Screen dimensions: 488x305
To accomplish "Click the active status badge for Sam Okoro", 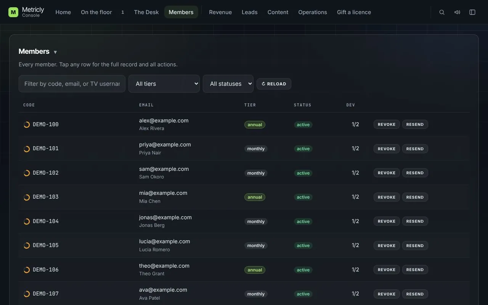I will click(303, 173).
